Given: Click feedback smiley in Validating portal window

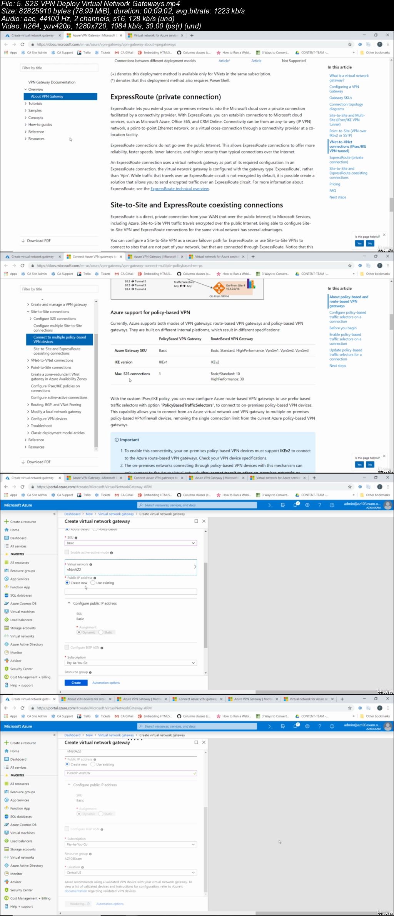Looking at the screenshot, I should click(332, 726).
